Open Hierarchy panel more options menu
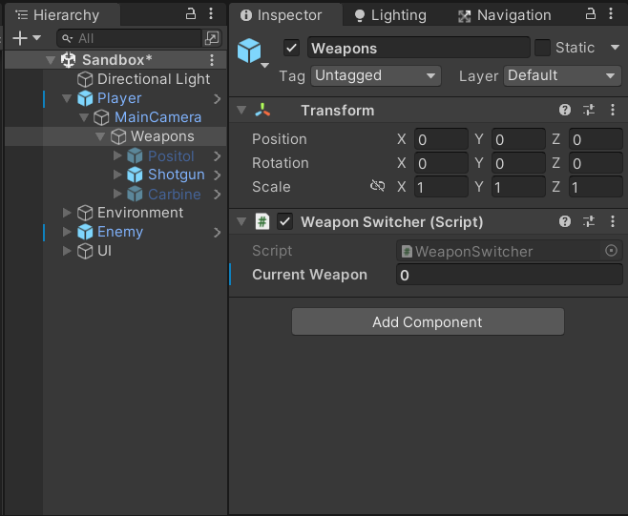The image size is (628, 516). (211, 14)
